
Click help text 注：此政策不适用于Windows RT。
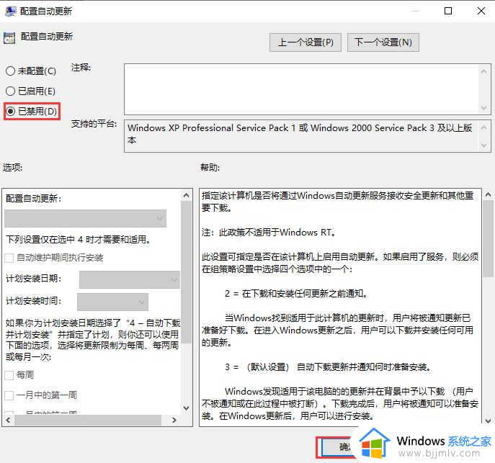269,233
